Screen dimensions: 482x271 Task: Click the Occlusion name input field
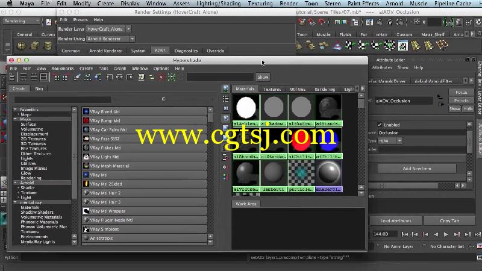(421, 132)
